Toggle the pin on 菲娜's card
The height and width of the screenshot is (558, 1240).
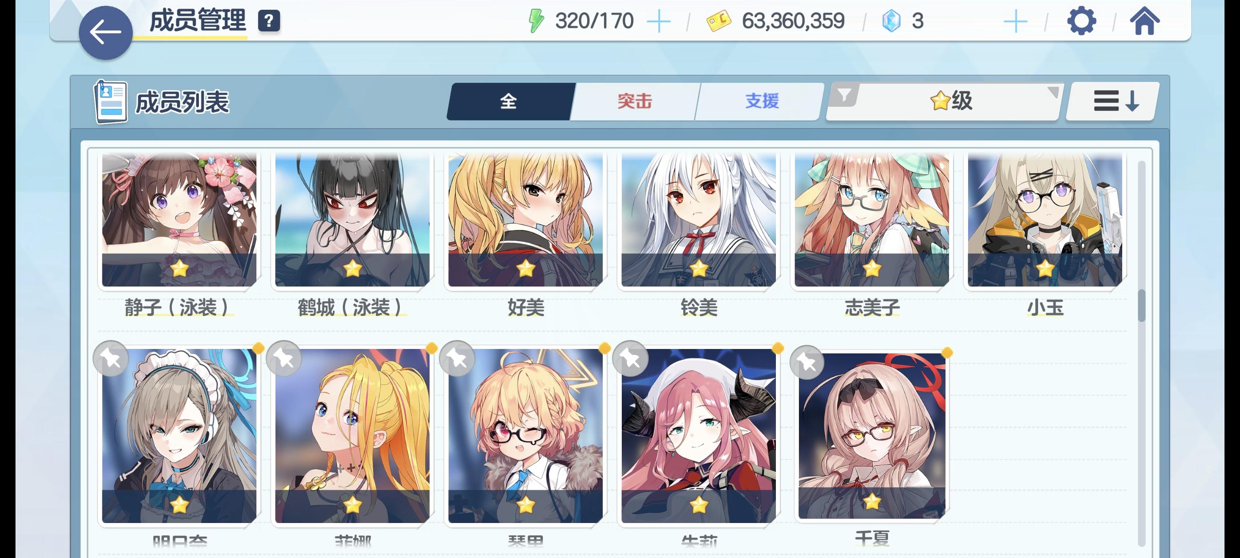point(284,358)
